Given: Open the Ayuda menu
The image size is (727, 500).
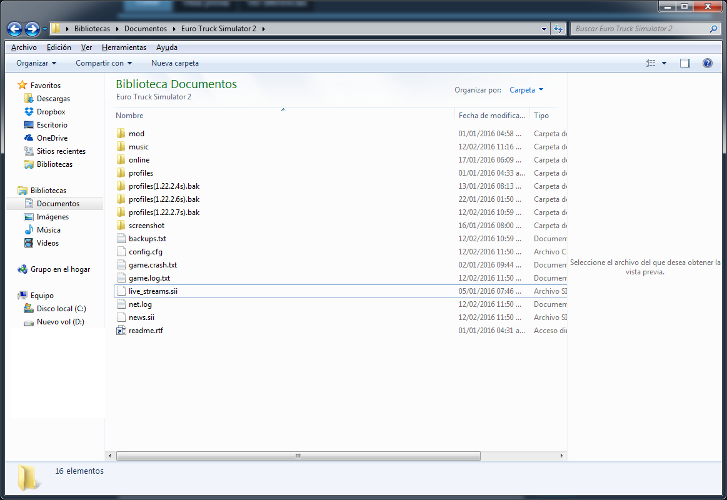Looking at the screenshot, I should pos(166,47).
